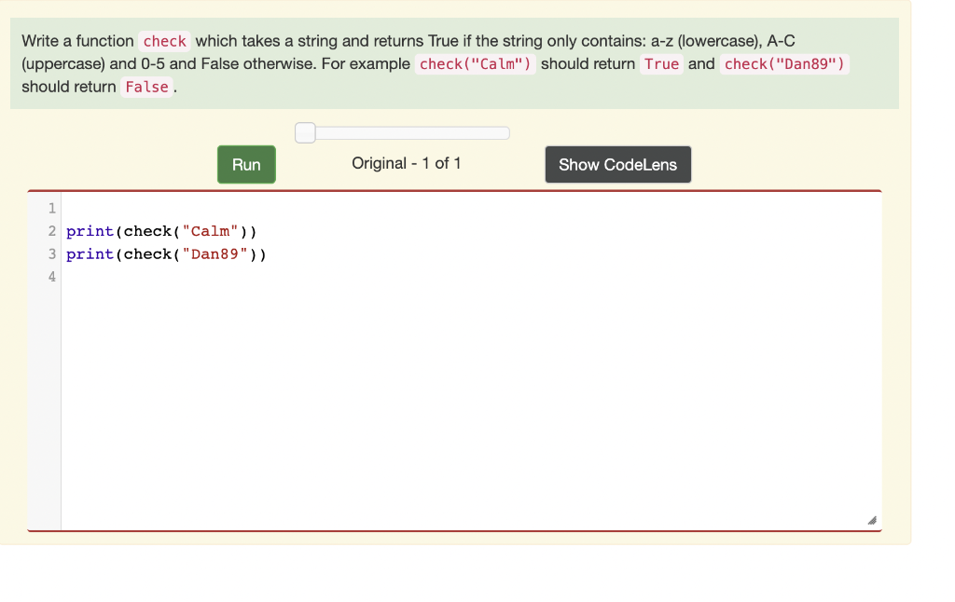
Task: Click the print(check("Dan89")) code line
Action: [x=166, y=253]
